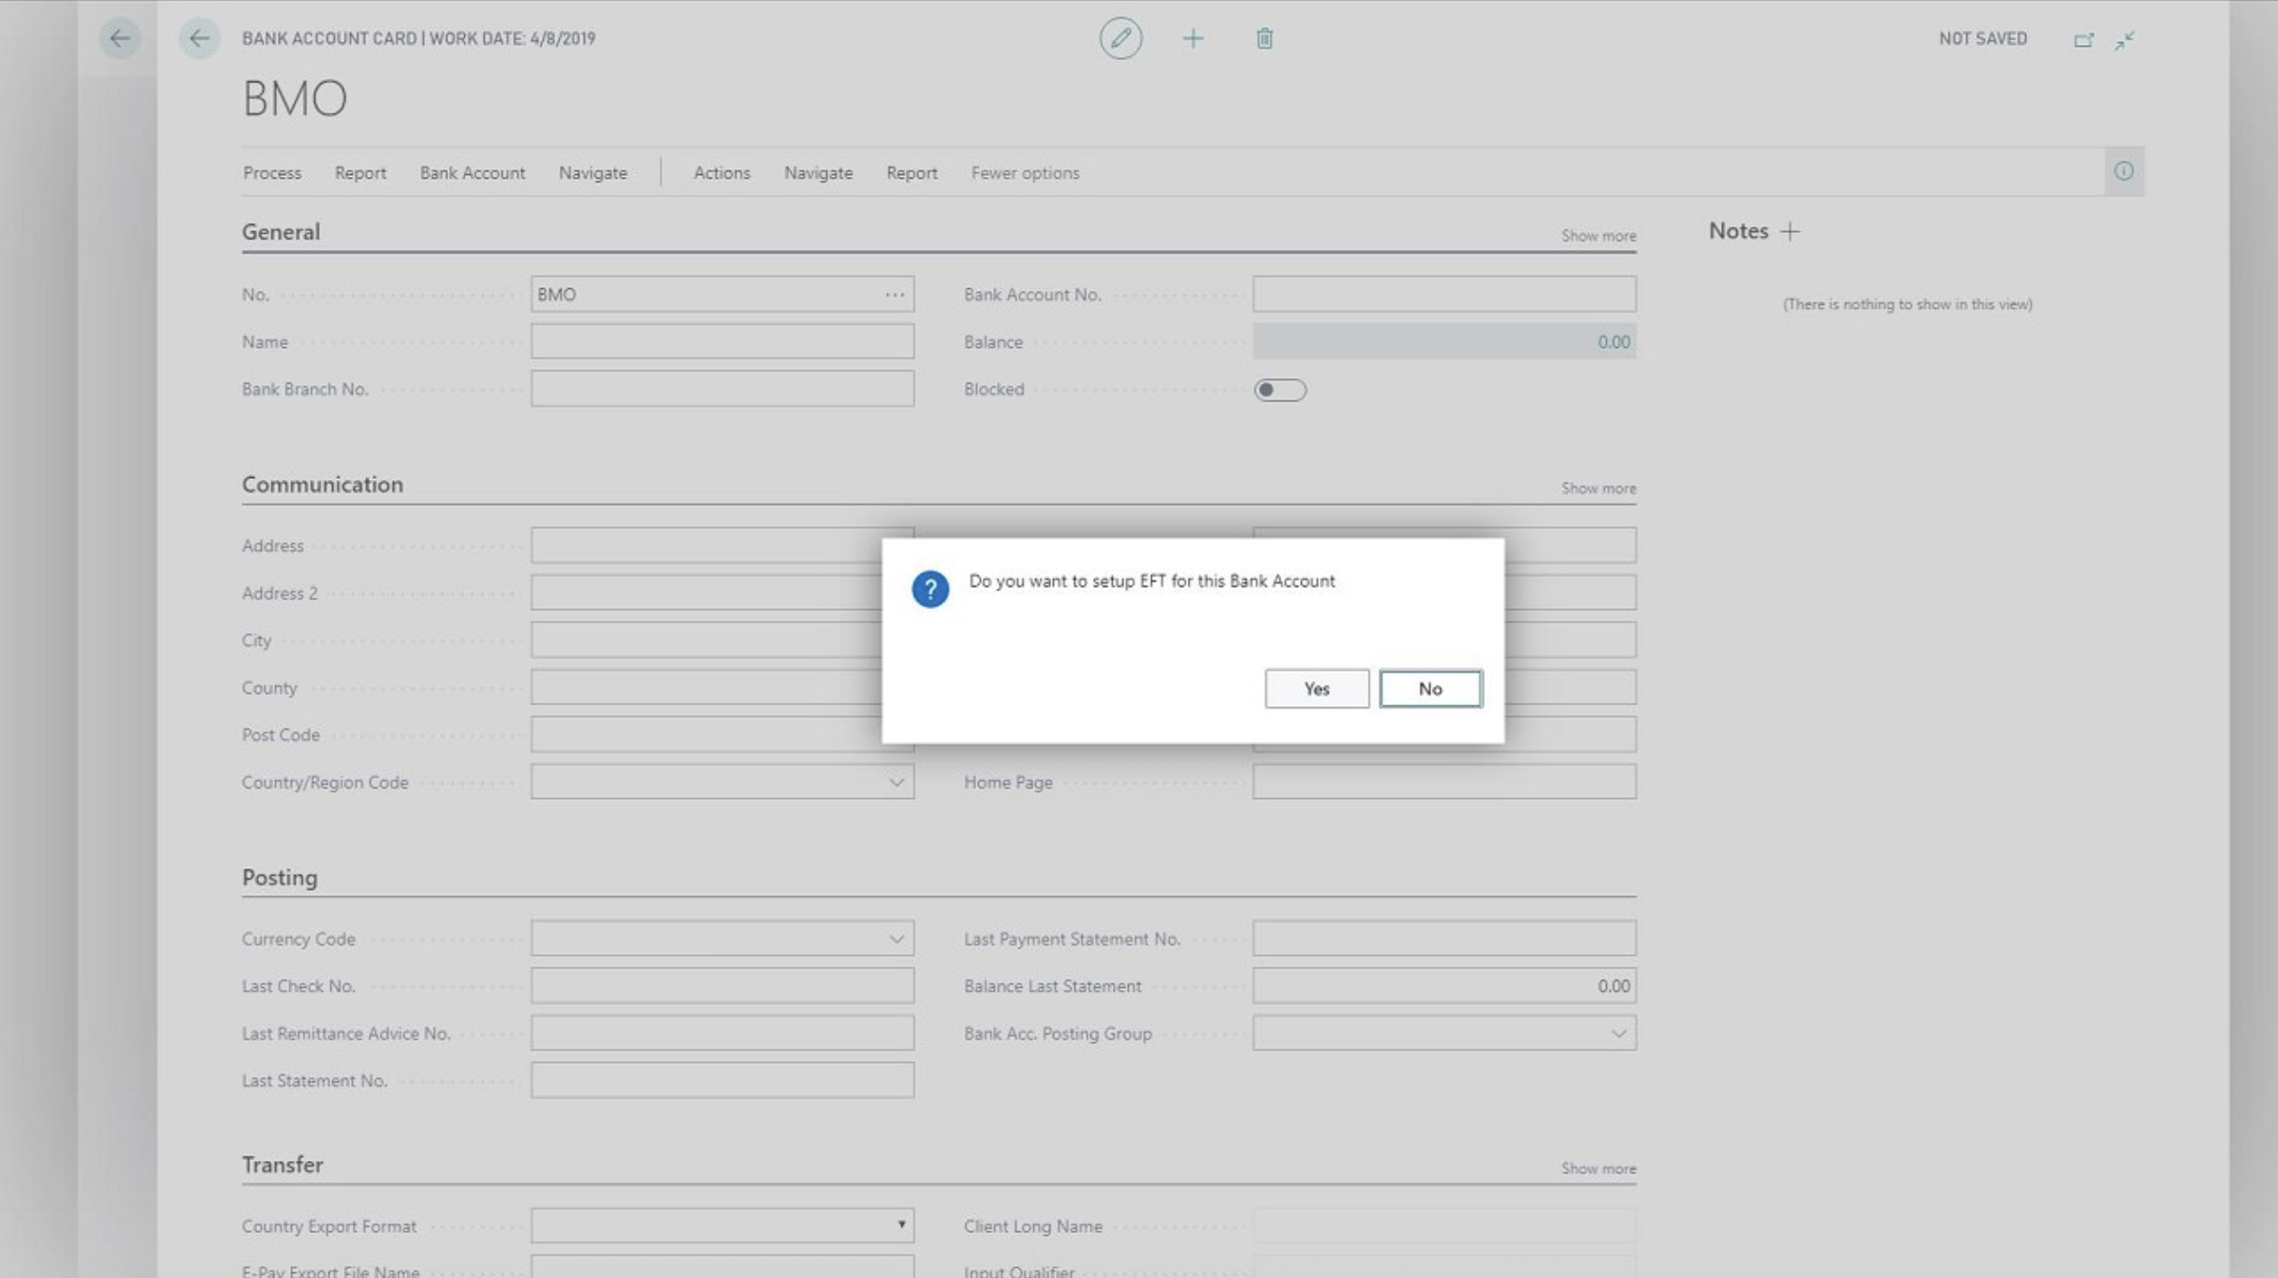The image size is (2278, 1278).
Task: Open the Bank Account menu
Action: (x=473, y=173)
